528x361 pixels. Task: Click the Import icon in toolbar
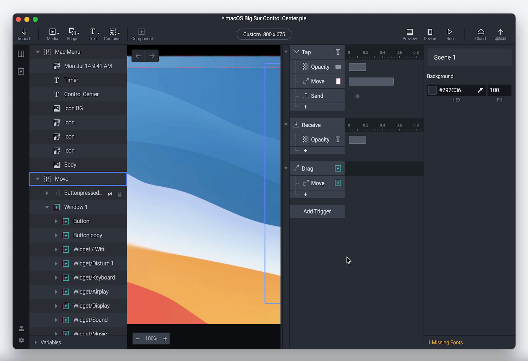pos(24,34)
